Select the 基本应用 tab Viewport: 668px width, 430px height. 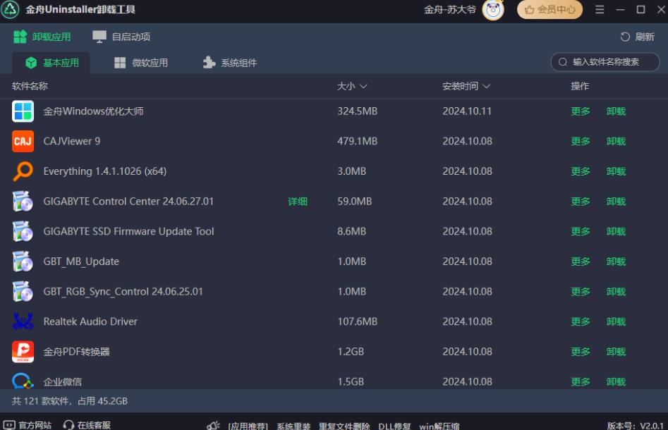pyautogui.click(x=51, y=63)
